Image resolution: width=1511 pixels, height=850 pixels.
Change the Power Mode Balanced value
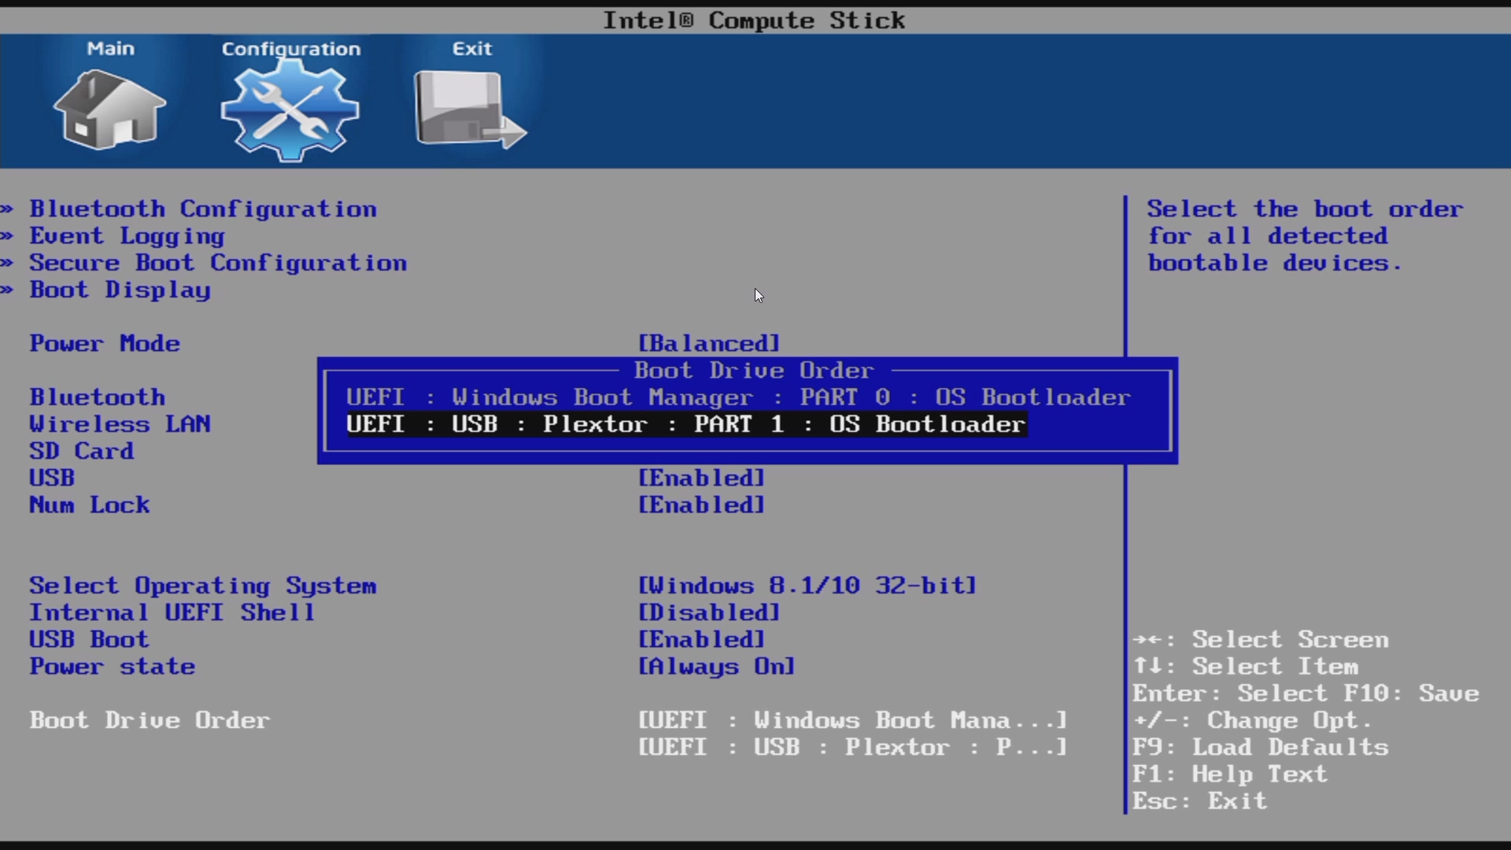(x=708, y=344)
